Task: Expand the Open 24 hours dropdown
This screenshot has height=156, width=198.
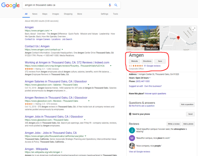Action: [150, 78]
